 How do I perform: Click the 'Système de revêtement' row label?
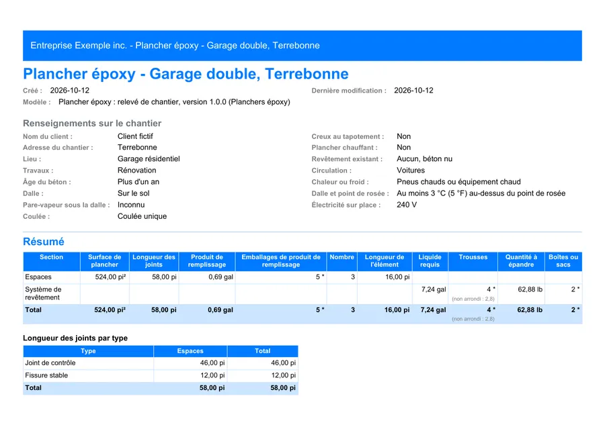pos(43,293)
